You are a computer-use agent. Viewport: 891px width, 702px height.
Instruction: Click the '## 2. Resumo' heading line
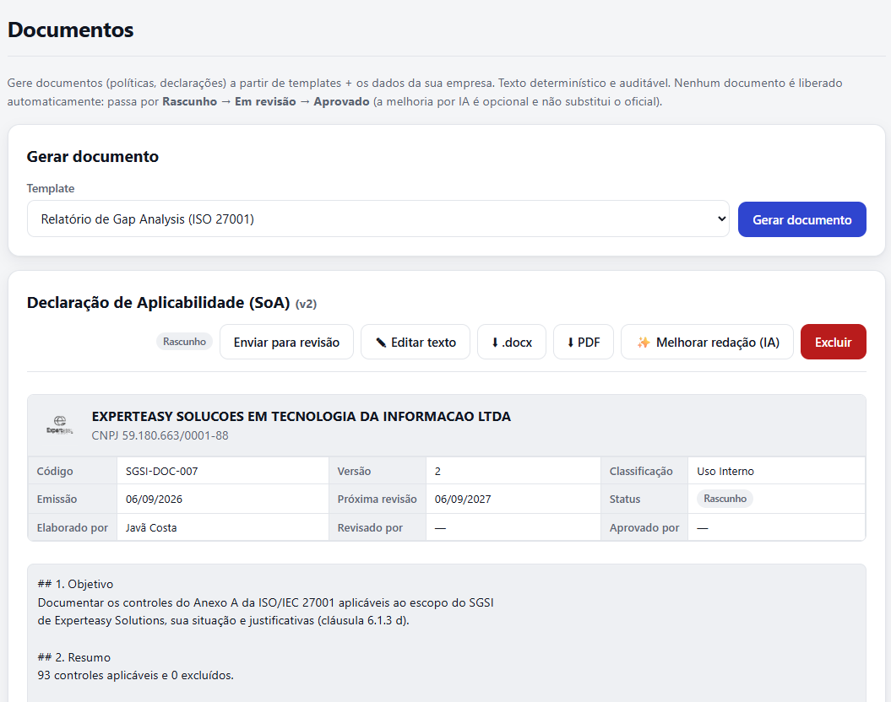(x=73, y=657)
